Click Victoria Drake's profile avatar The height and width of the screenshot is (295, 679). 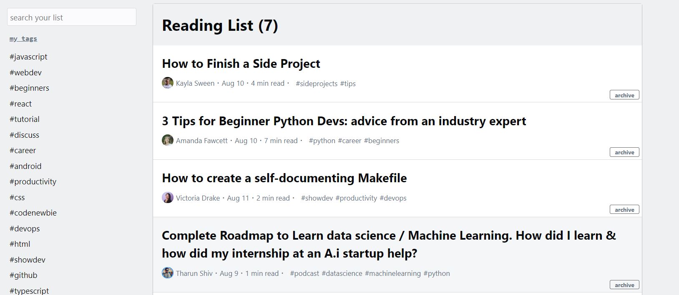point(168,198)
